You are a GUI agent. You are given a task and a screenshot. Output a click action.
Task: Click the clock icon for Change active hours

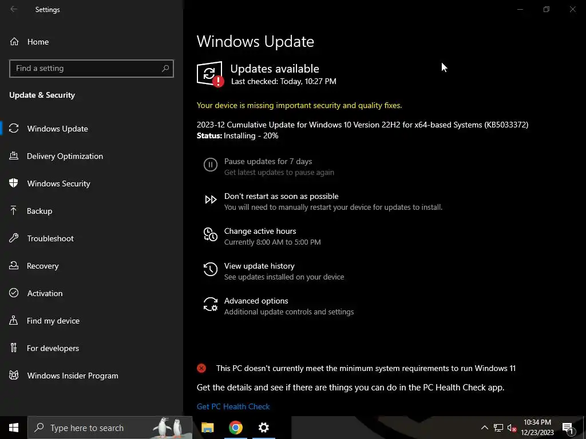click(211, 234)
